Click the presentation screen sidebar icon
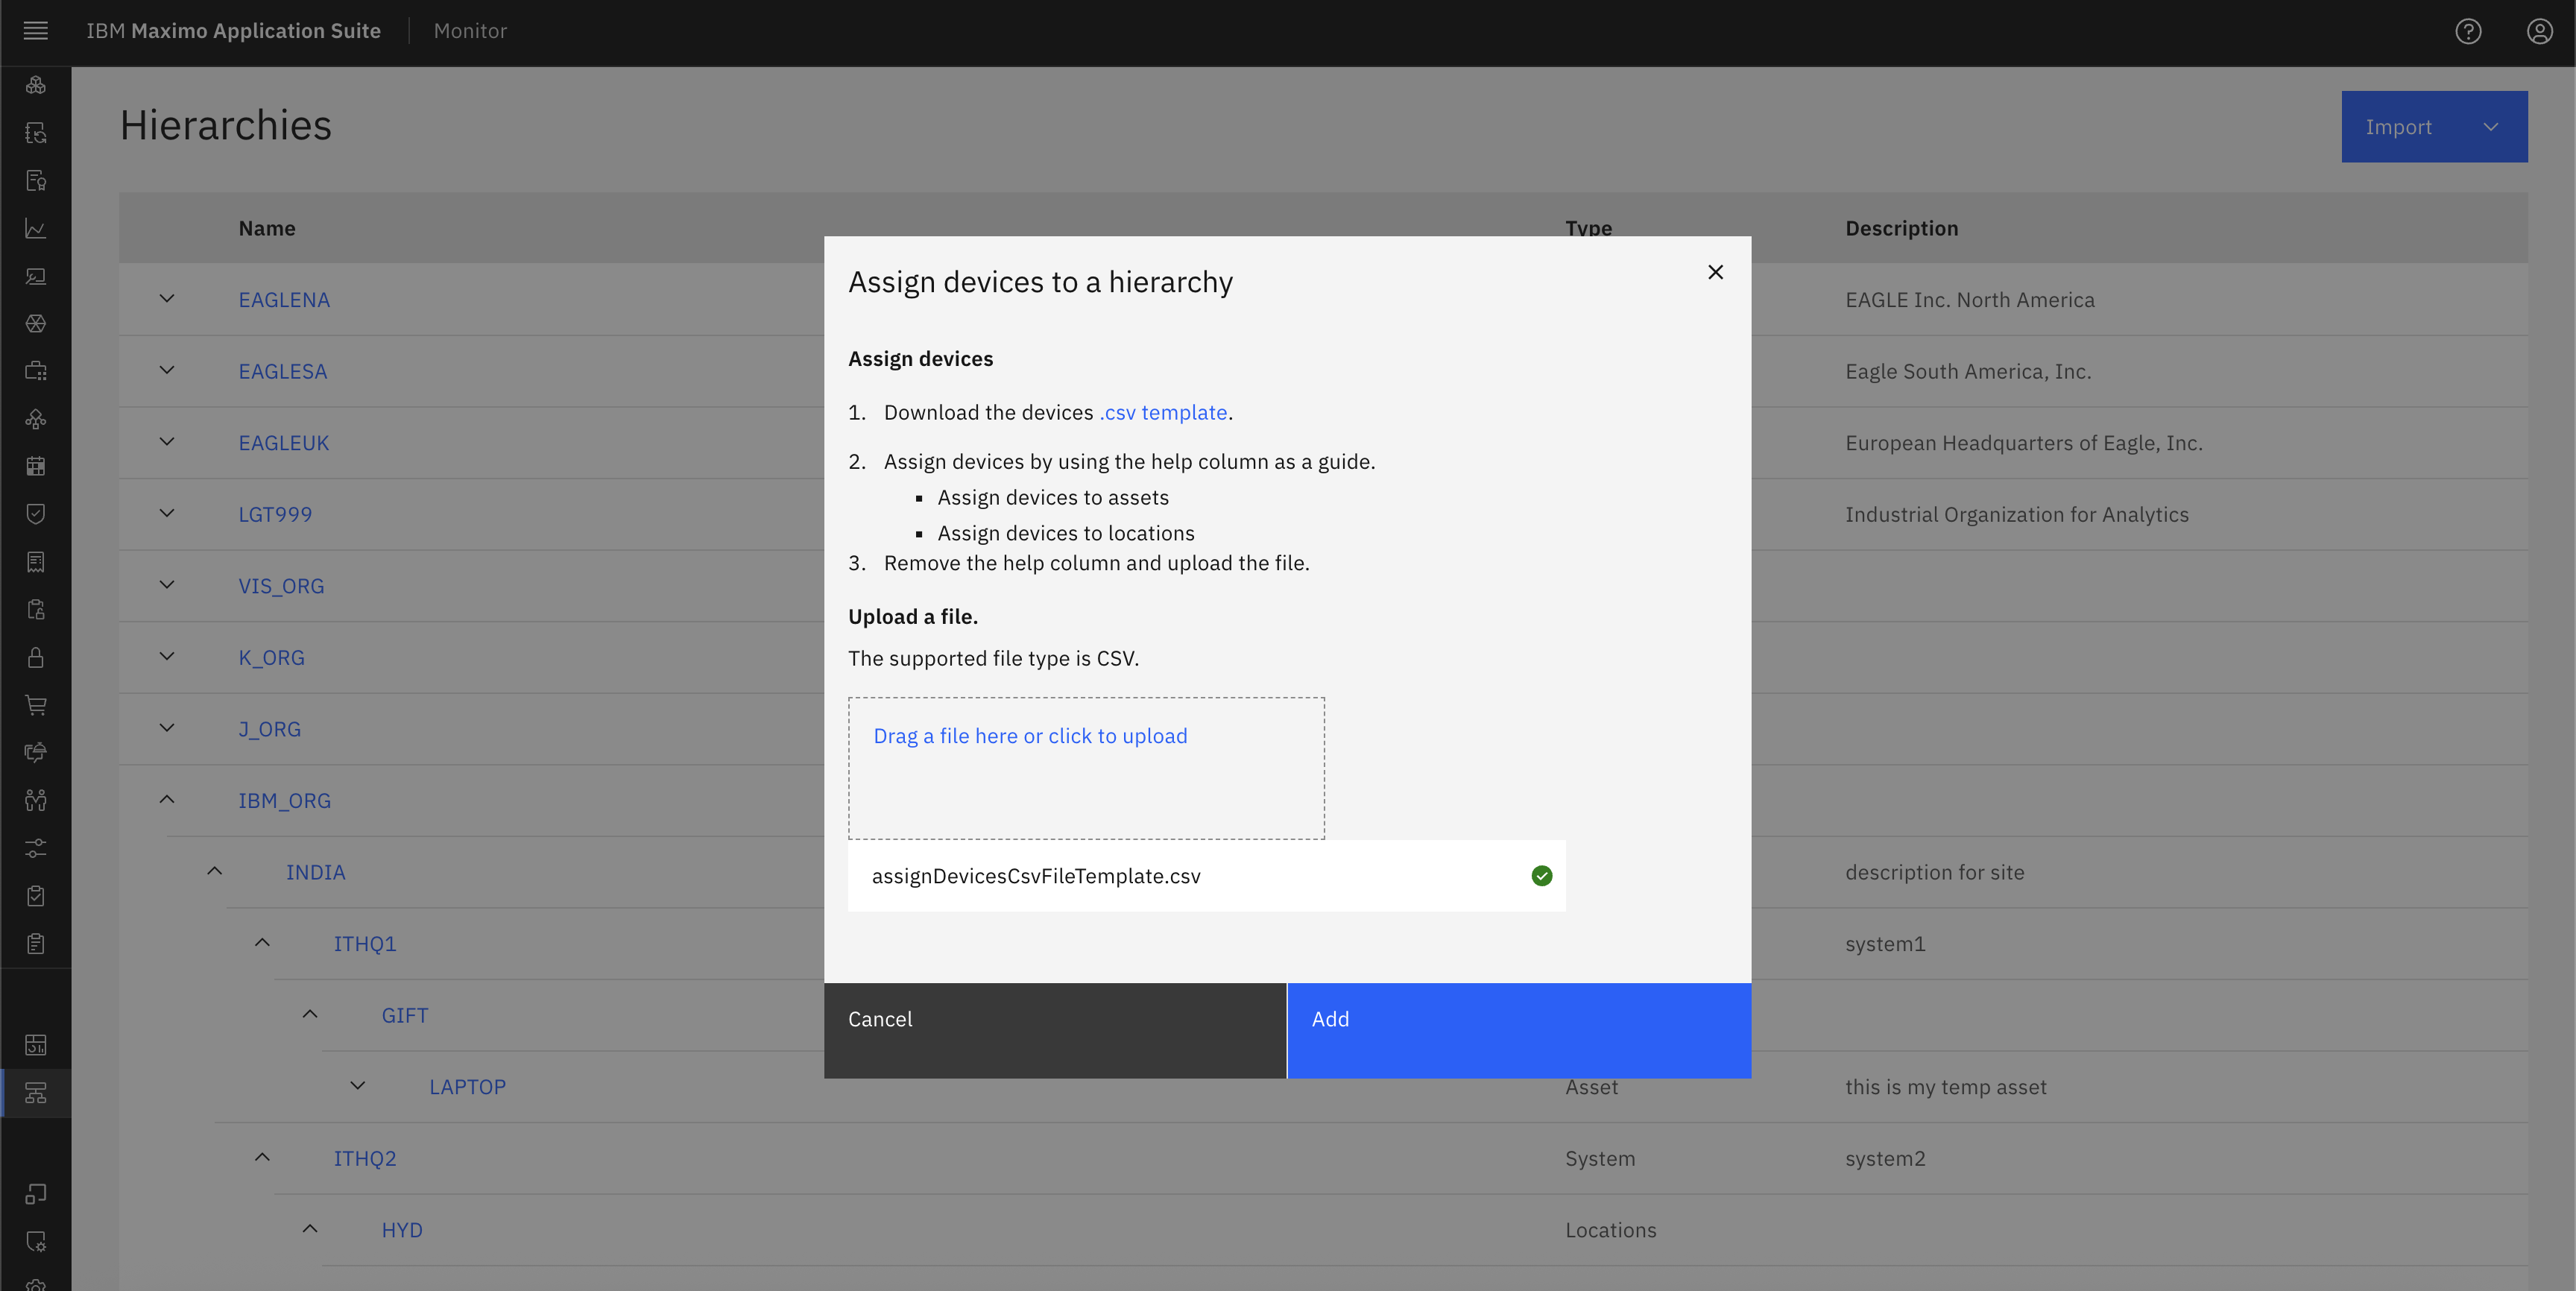2576x1291 pixels. tap(36, 276)
